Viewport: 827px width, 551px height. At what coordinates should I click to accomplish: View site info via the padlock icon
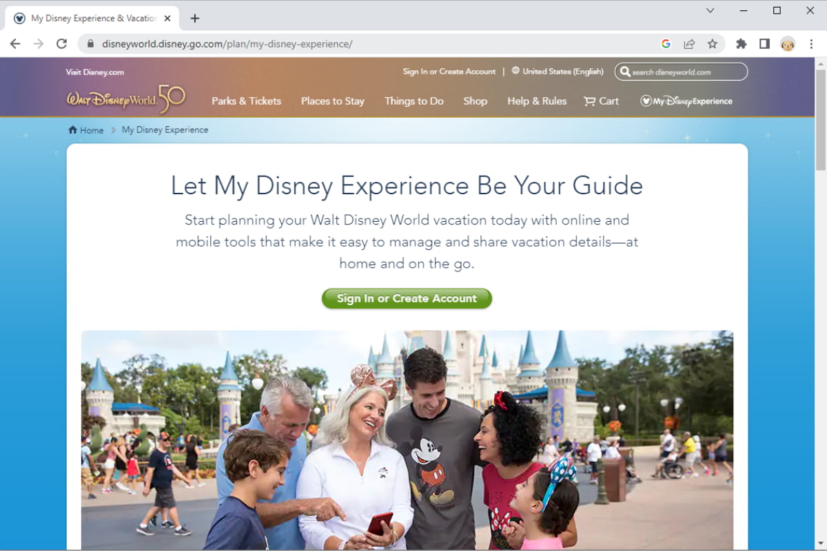pyautogui.click(x=90, y=43)
